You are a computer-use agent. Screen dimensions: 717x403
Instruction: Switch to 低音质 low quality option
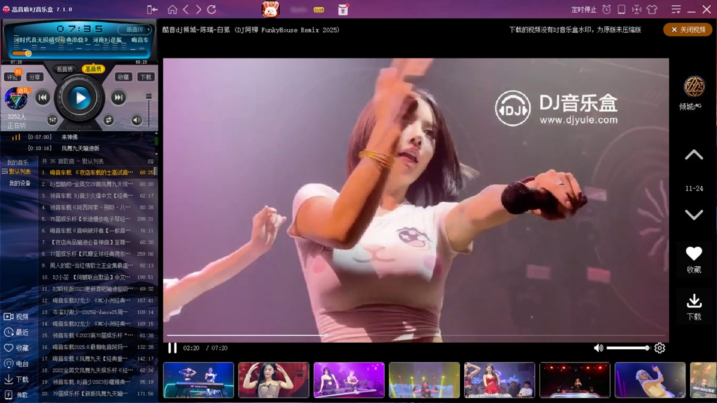(65, 69)
